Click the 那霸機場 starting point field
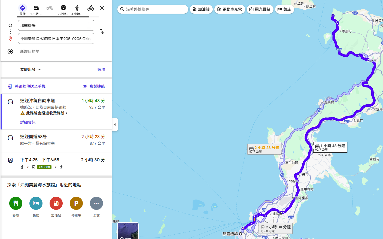Screen dimensions: 383x239 pos(56,25)
